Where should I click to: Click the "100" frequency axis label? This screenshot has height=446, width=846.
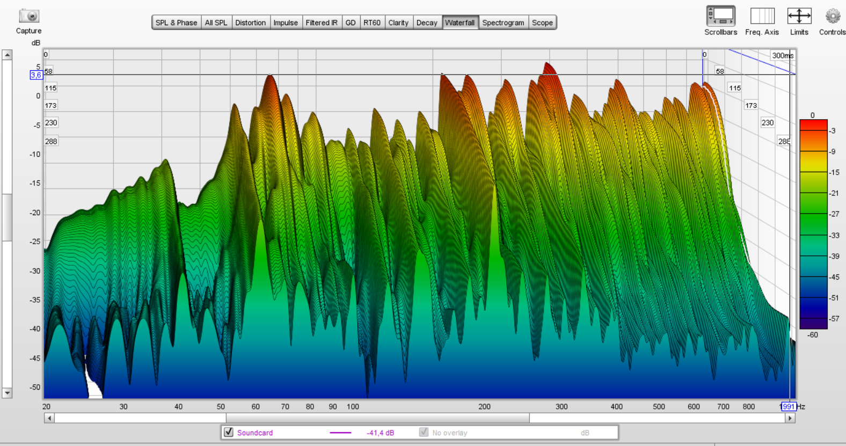pyautogui.click(x=353, y=406)
